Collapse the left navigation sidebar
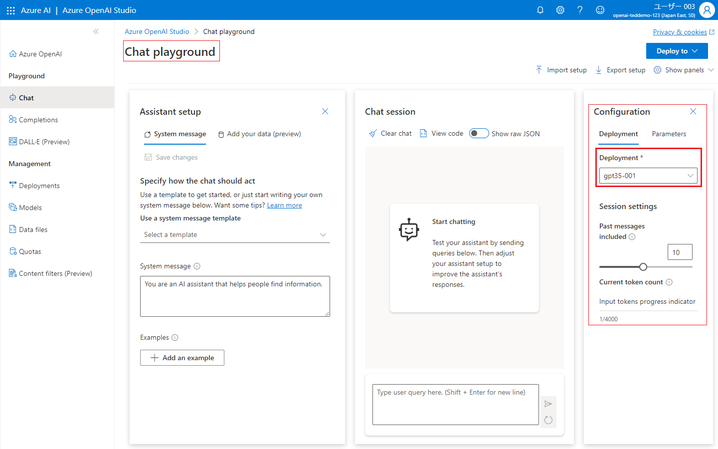718x449 pixels. [96, 31]
